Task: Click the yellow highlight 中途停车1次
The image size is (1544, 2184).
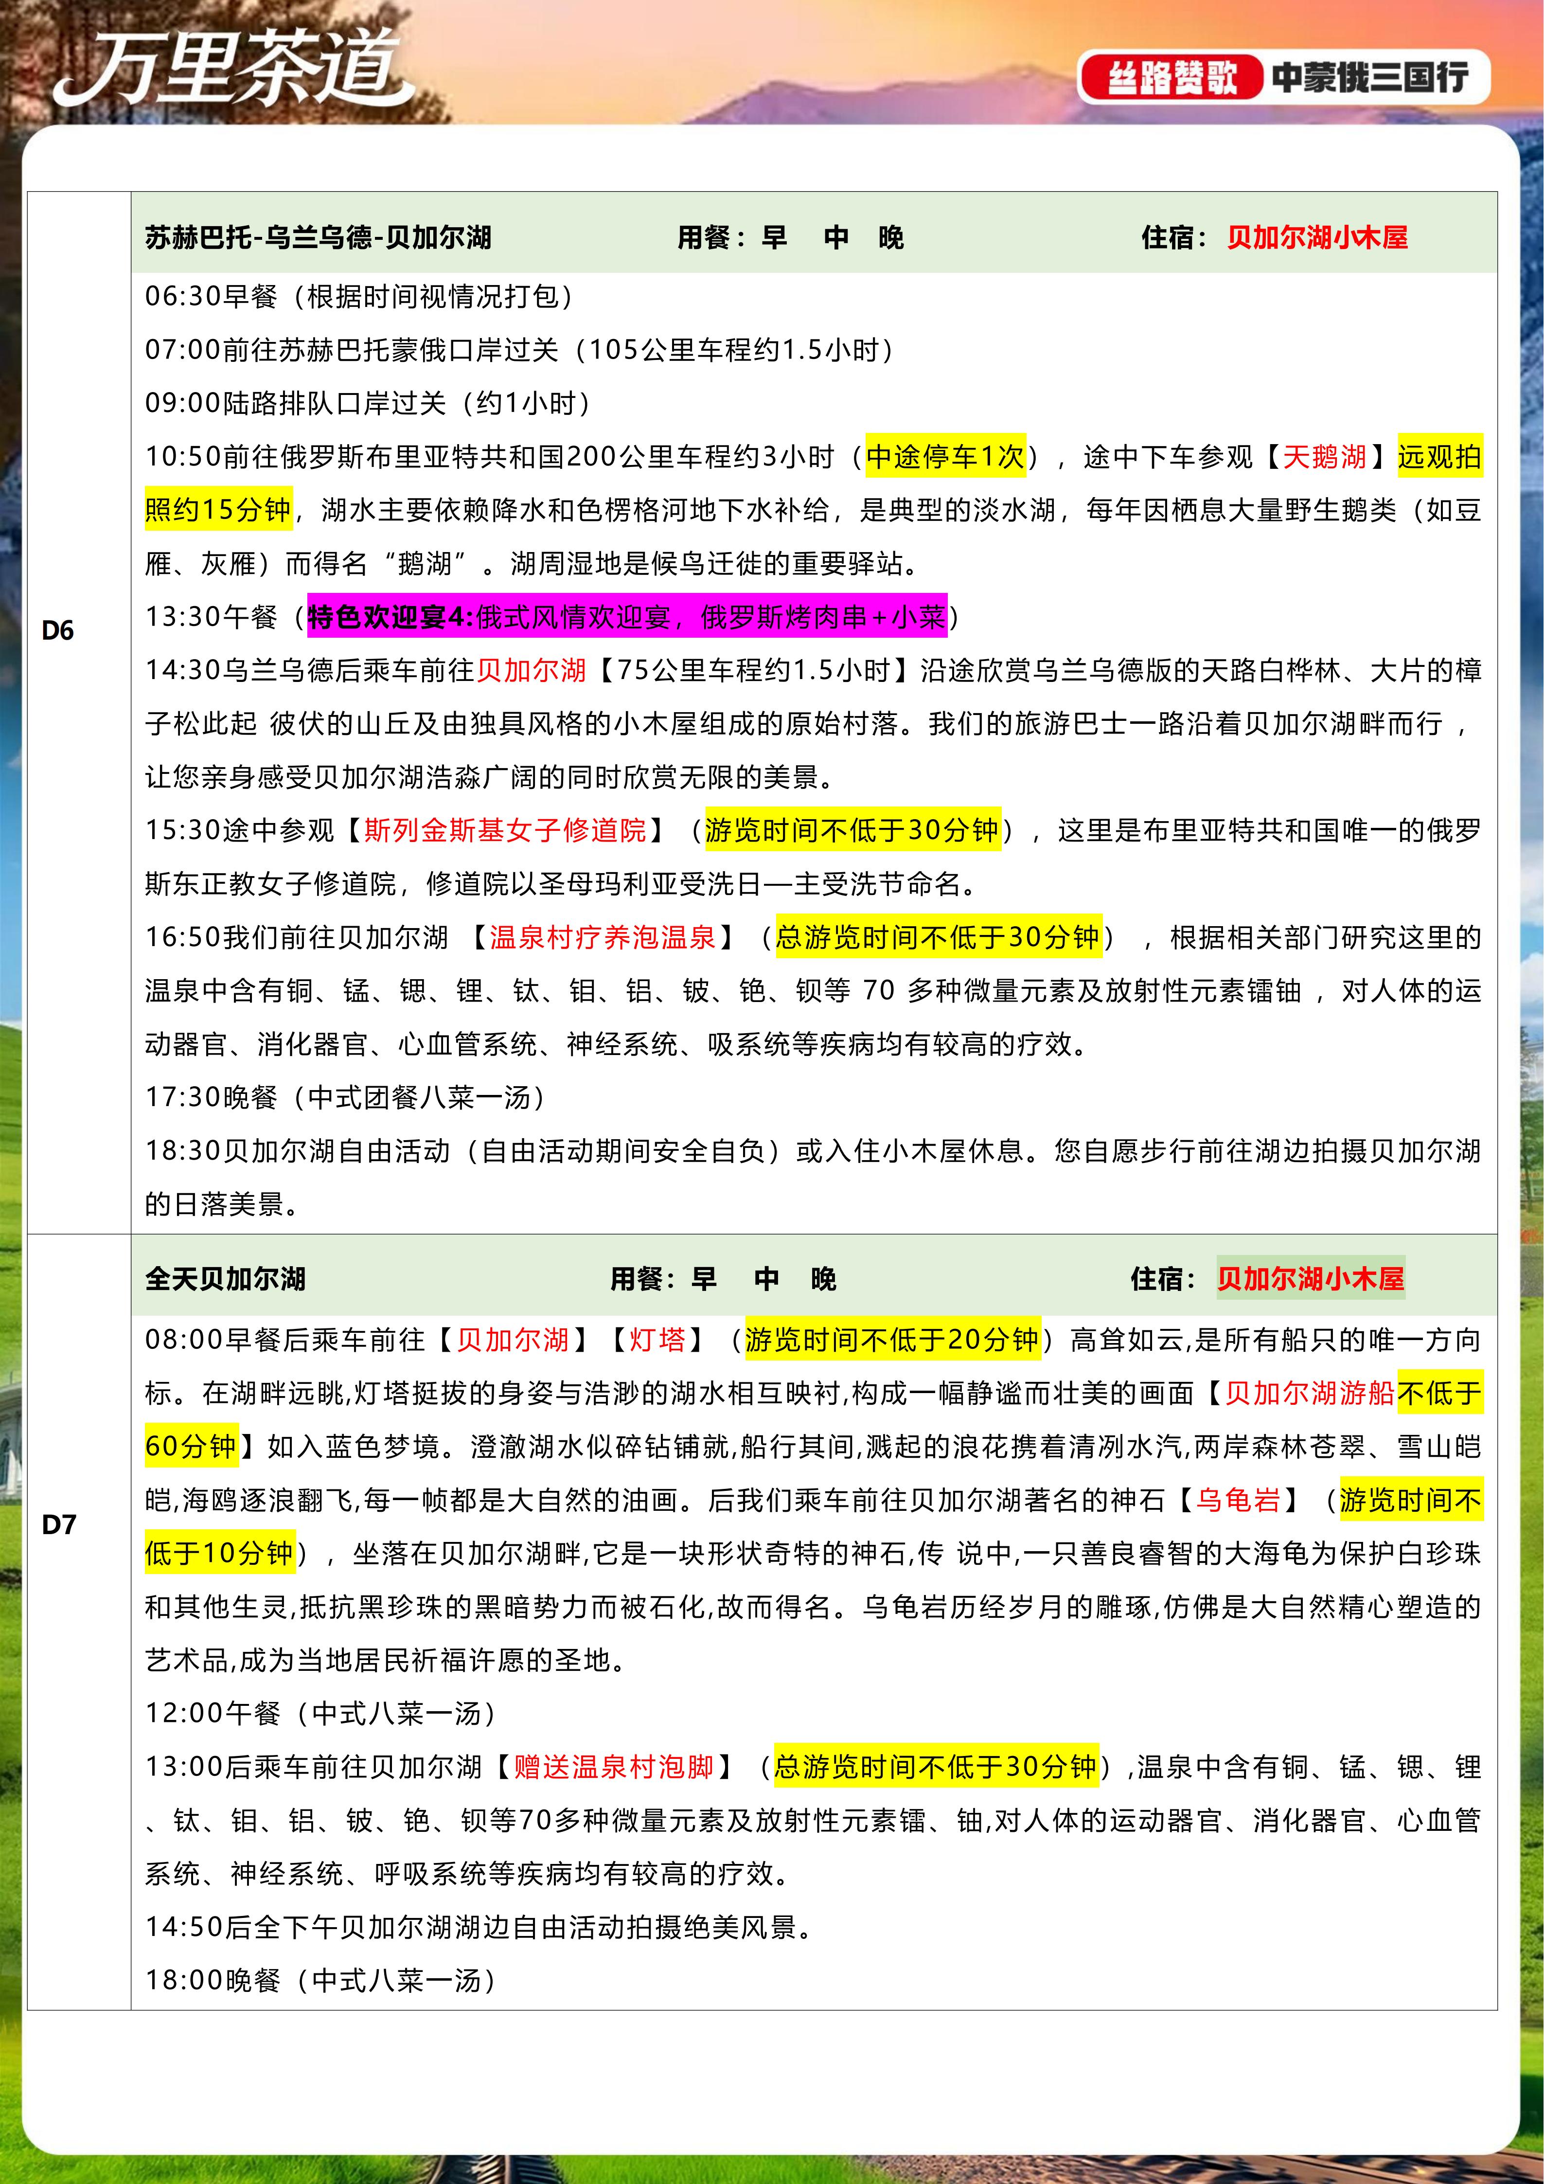Action: (x=945, y=457)
